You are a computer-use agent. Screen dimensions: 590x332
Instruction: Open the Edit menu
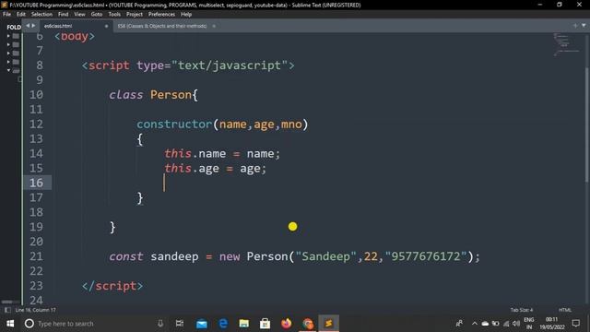click(x=20, y=15)
